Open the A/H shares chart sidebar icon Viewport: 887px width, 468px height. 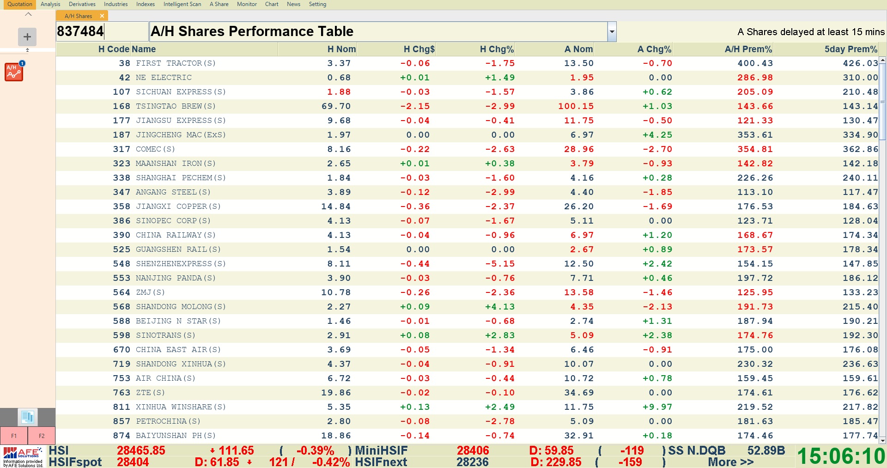[x=14, y=72]
